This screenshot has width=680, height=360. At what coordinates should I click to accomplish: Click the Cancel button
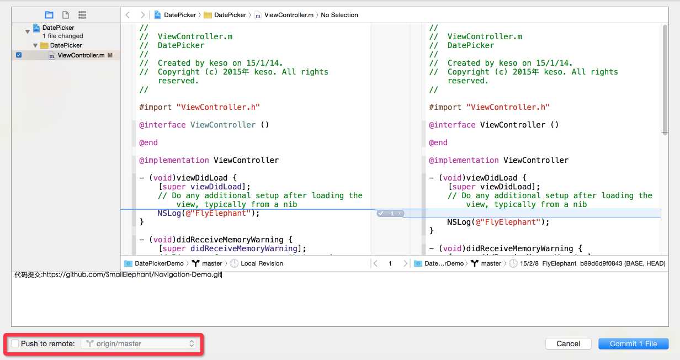point(568,343)
